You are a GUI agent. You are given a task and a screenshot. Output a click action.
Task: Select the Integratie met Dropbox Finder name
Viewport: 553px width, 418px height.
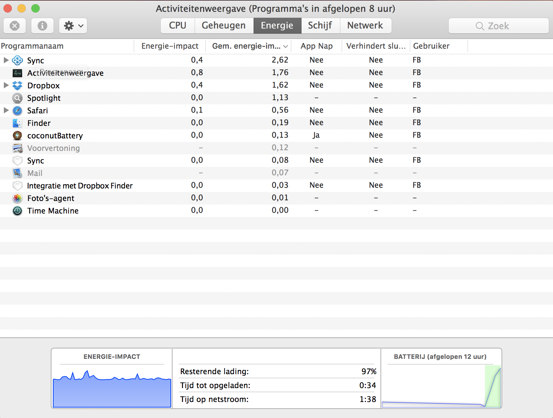[x=80, y=186]
